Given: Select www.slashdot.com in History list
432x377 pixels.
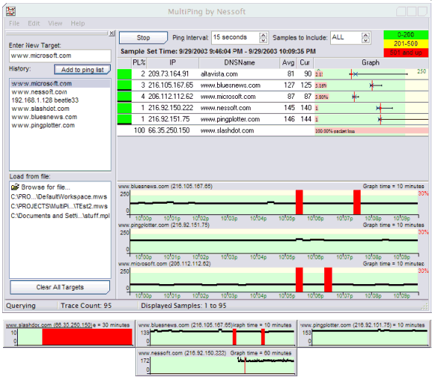Looking at the screenshot, I should 40,109.
